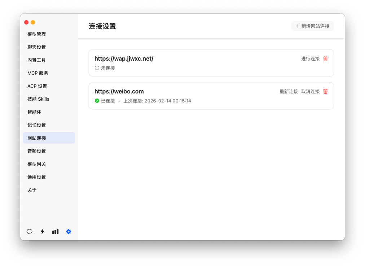Delete the weibo.com connection via trash icon
This screenshot has width=365, height=267.
point(325,91)
